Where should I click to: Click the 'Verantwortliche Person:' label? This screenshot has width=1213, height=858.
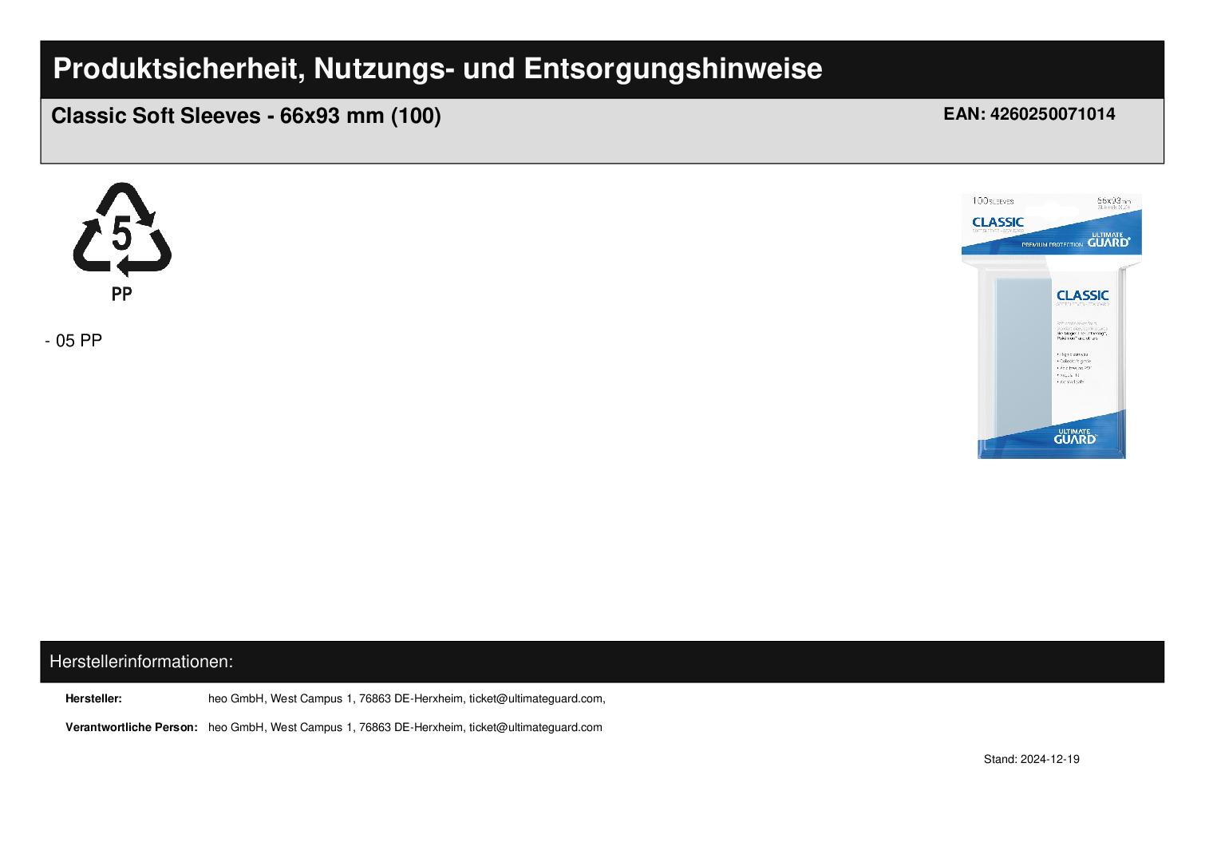tap(132, 727)
